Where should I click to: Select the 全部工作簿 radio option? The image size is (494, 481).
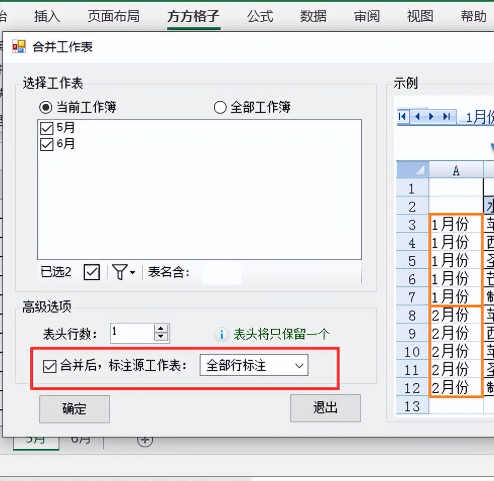pyautogui.click(x=220, y=107)
